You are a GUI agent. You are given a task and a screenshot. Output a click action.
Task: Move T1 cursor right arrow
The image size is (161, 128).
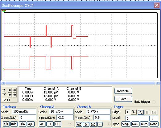(x=14, y=90)
